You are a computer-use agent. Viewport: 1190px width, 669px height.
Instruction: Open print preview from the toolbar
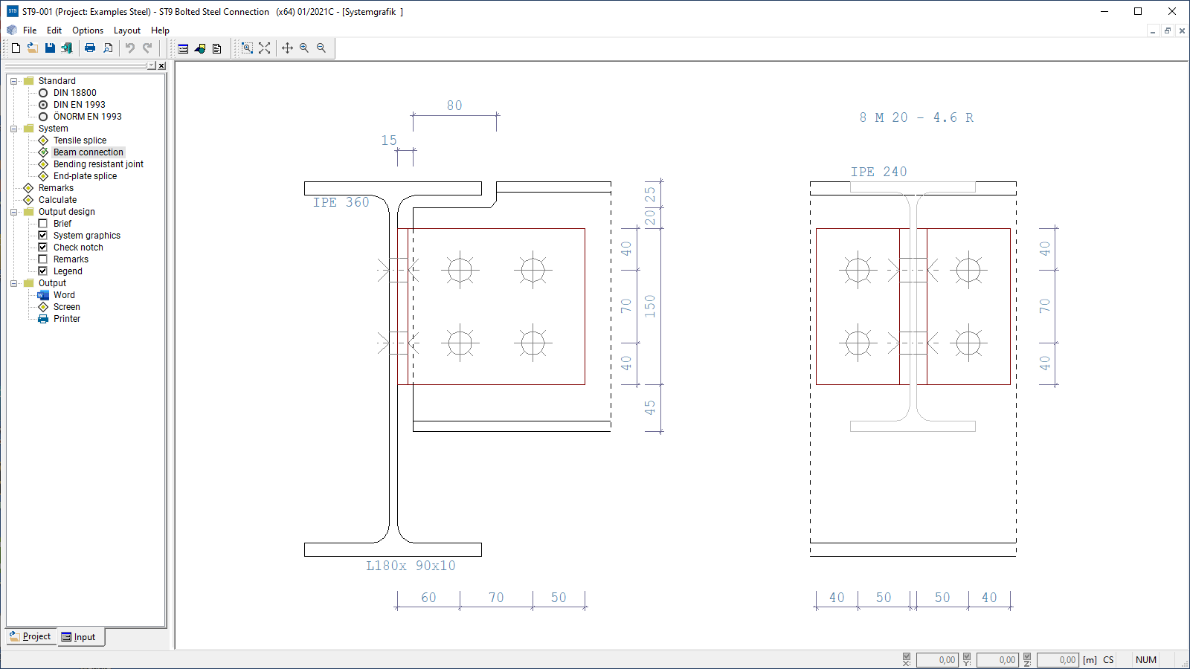click(108, 48)
